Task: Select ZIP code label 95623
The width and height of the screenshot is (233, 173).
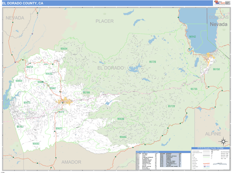Action: [x=59, y=128]
